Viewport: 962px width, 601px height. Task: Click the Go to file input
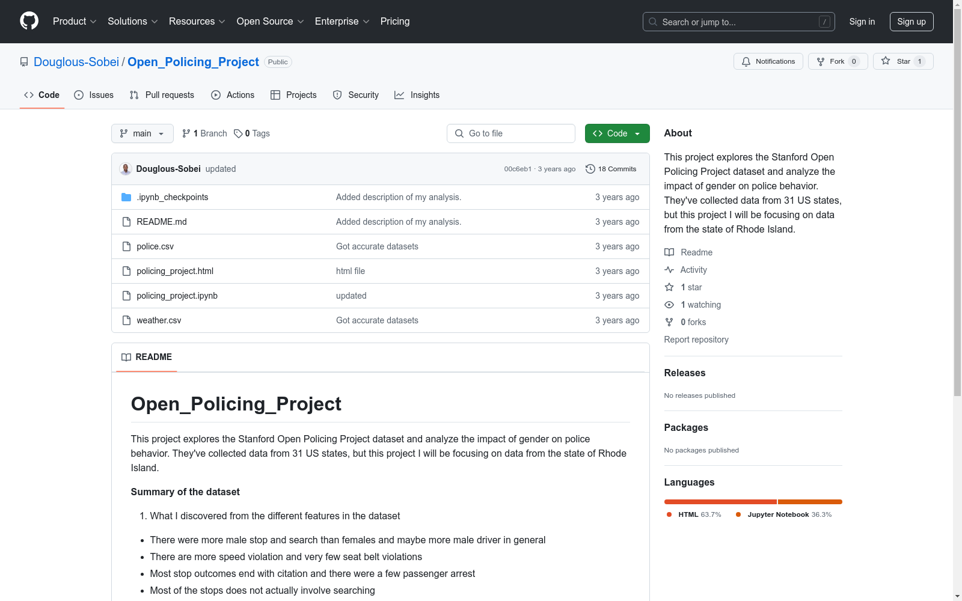click(x=511, y=133)
